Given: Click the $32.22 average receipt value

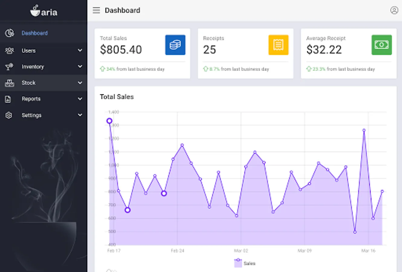Looking at the screenshot, I should pyautogui.click(x=324, y=50).
